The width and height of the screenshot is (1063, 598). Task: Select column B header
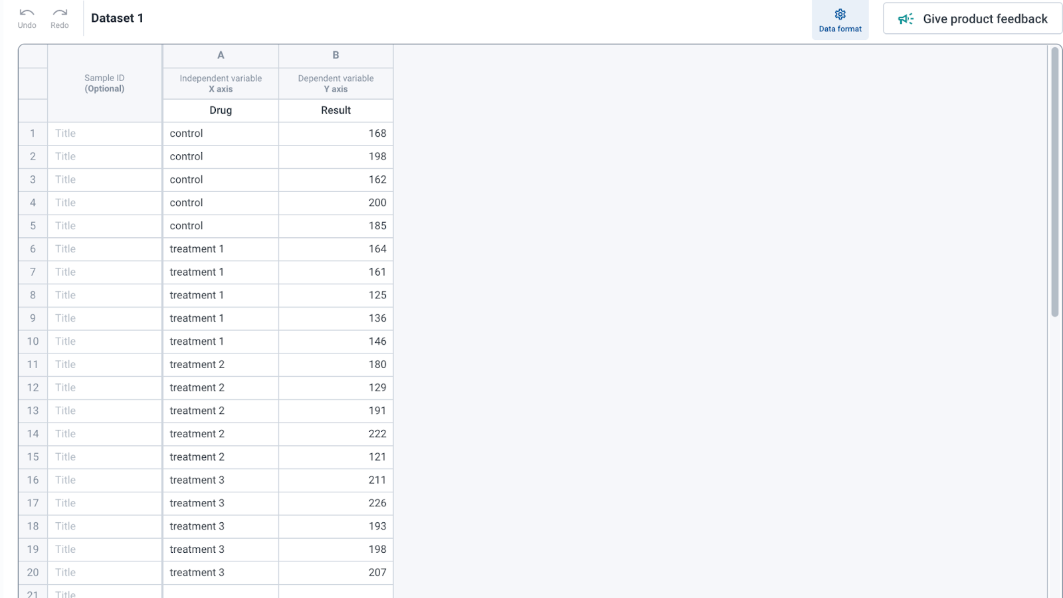(336, 55)
